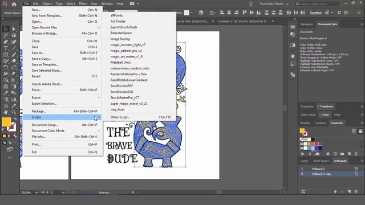Select the Pen tool

tap(6, 42)
